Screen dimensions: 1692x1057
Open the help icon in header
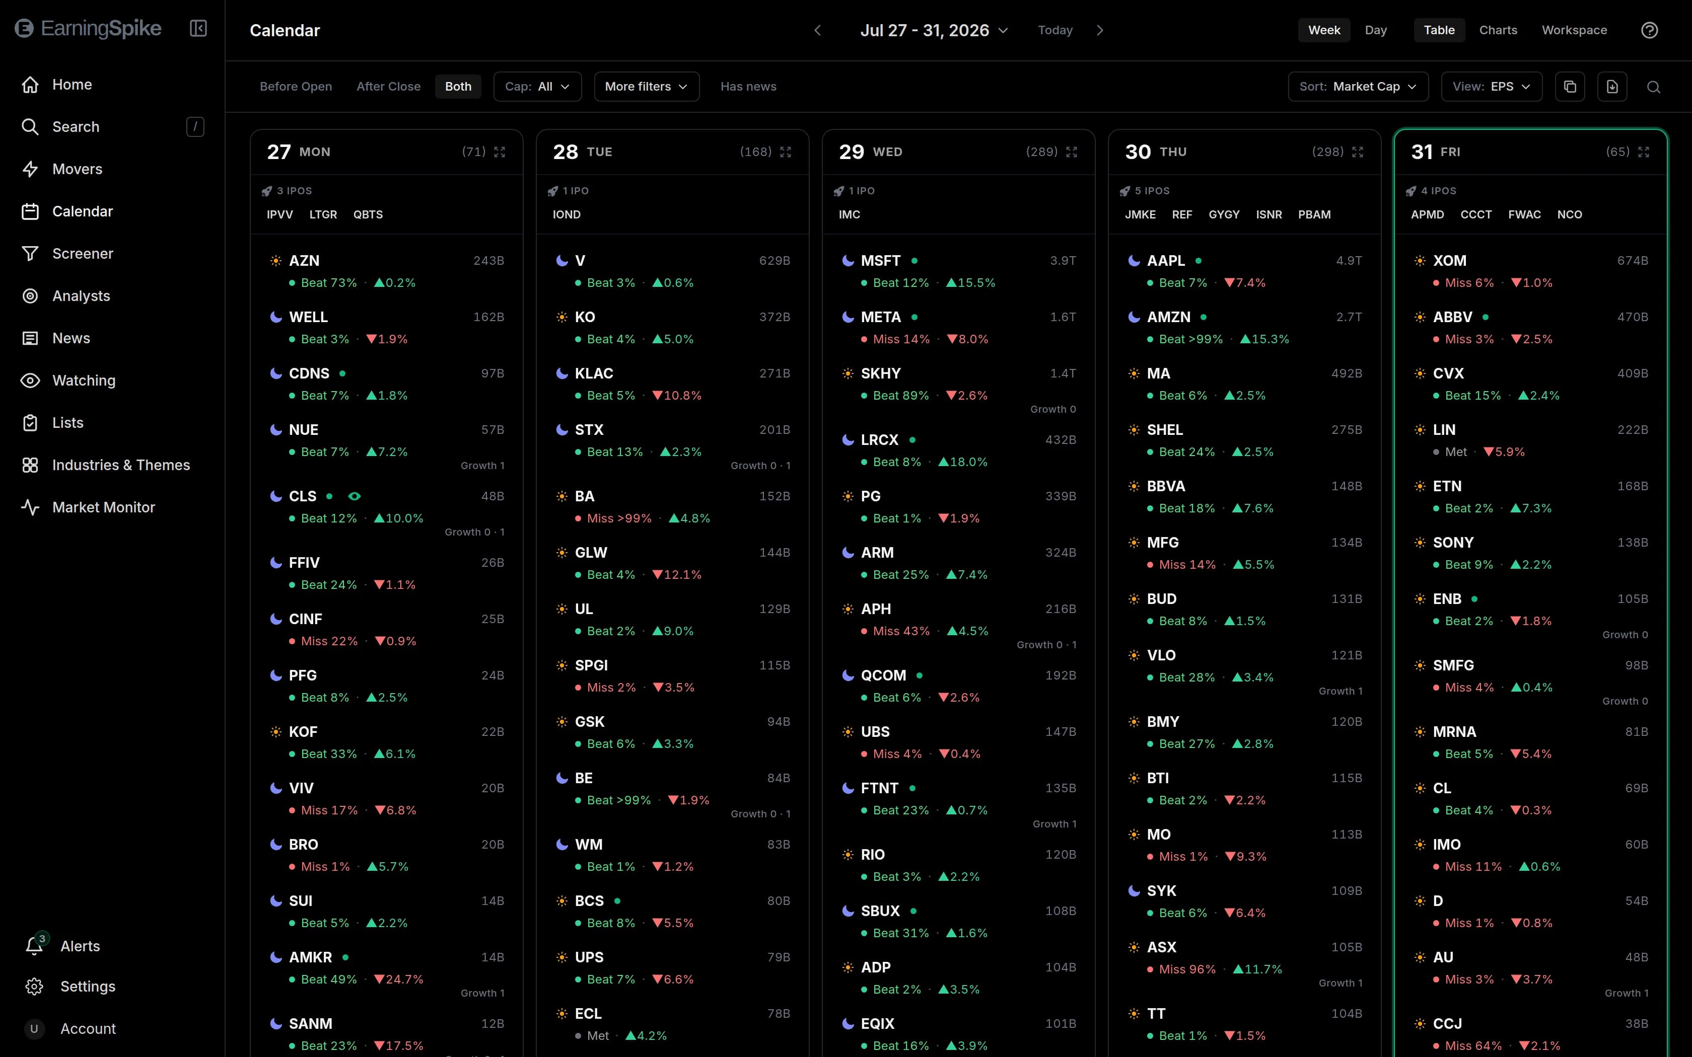[1649, 30]
